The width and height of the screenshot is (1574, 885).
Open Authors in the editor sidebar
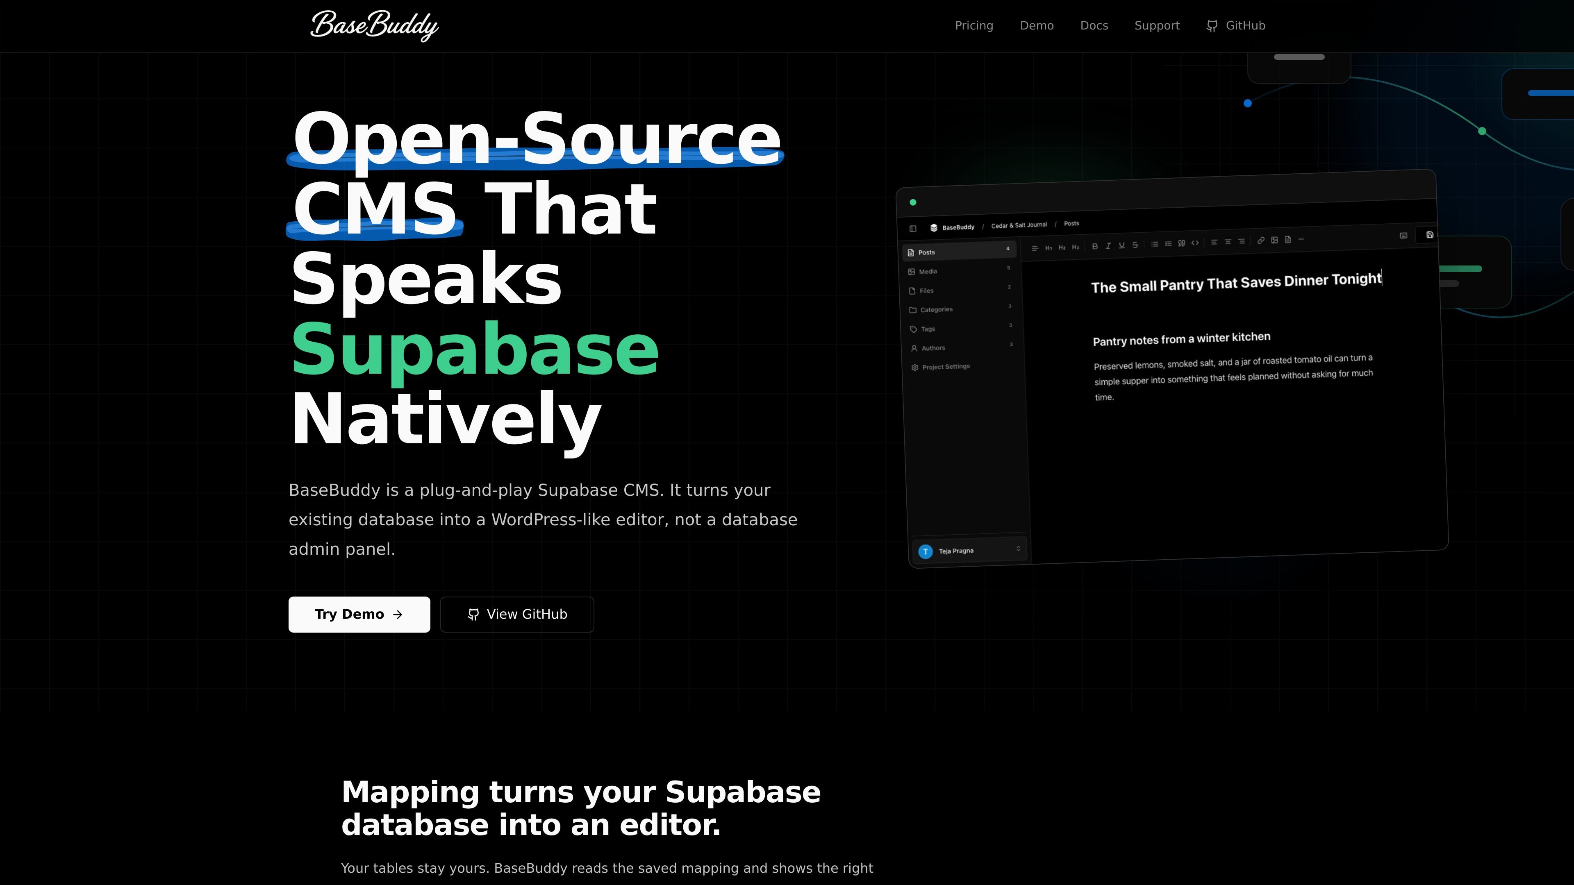coord(962,347)
